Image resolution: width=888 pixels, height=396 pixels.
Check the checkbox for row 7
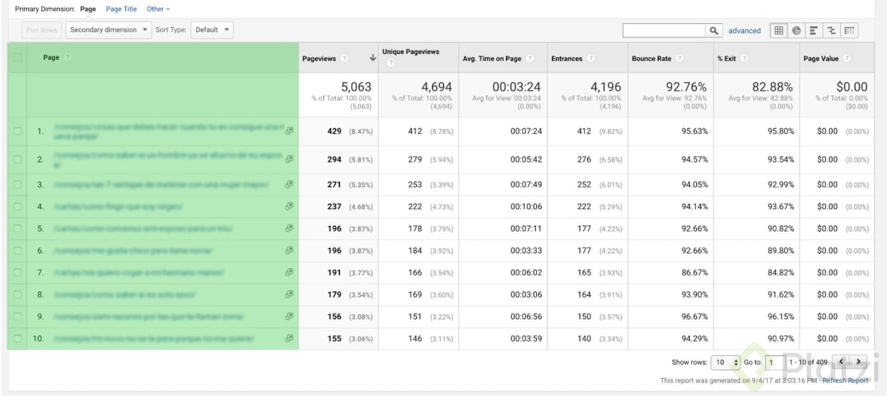coord(17,273)
